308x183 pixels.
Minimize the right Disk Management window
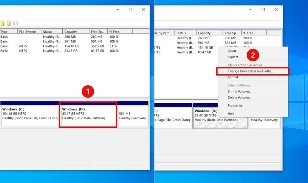point(250,10)
